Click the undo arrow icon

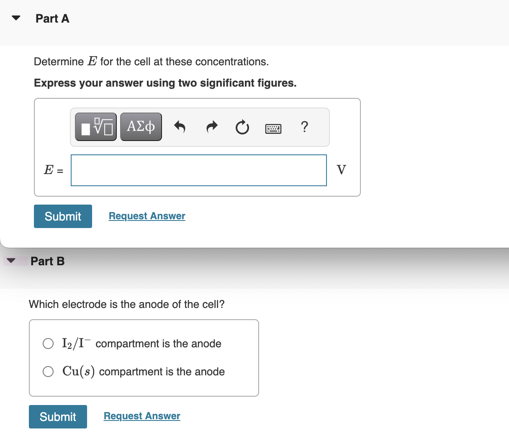[180, 126]
